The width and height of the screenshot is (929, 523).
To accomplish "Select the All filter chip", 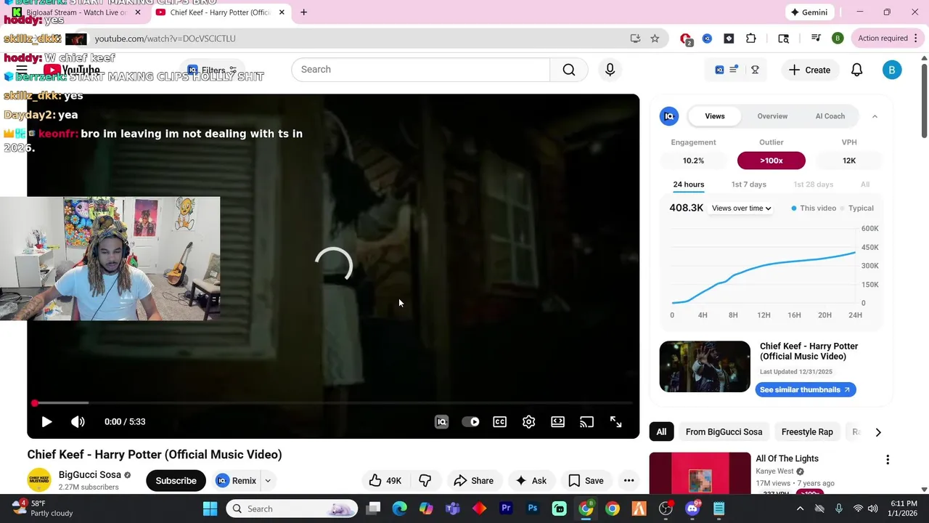I will coord(661,432).
